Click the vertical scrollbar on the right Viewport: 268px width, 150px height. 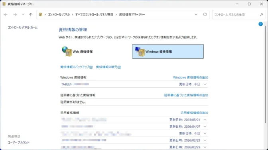pyautogui.click(x=266, y=75)
